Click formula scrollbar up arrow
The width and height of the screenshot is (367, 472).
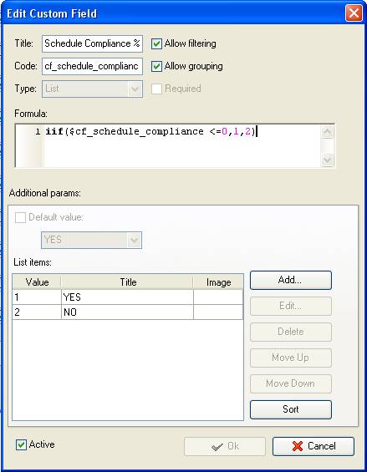coord(327,132)
